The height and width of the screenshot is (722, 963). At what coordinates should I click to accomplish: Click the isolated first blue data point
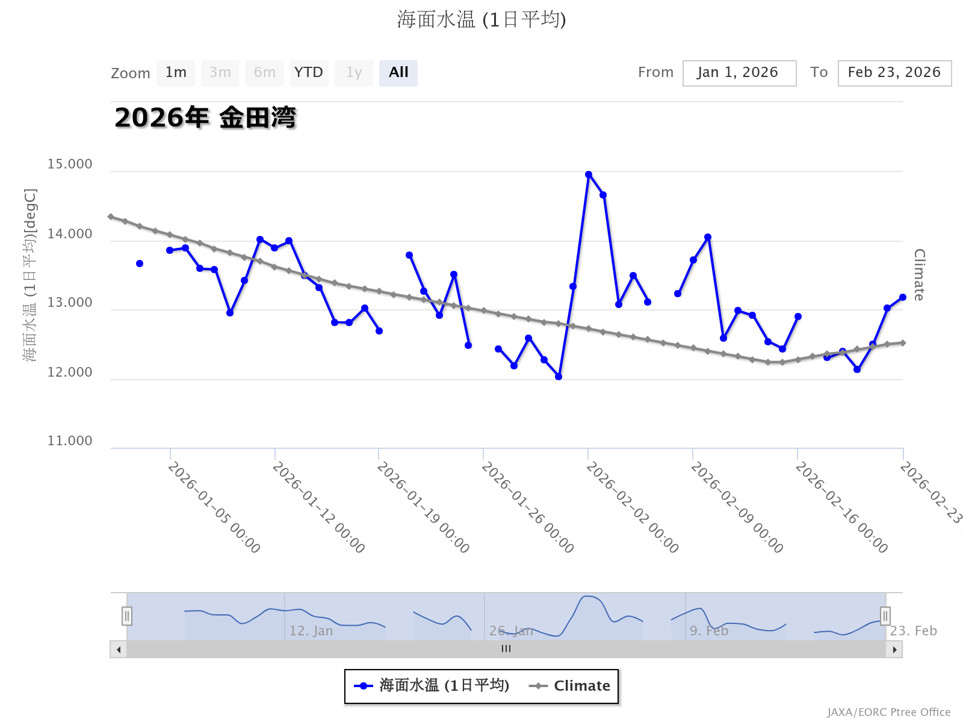pos(140,264)
